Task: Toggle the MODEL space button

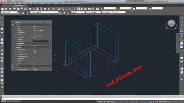Action: pyautogui.click(x=113, y=102)
